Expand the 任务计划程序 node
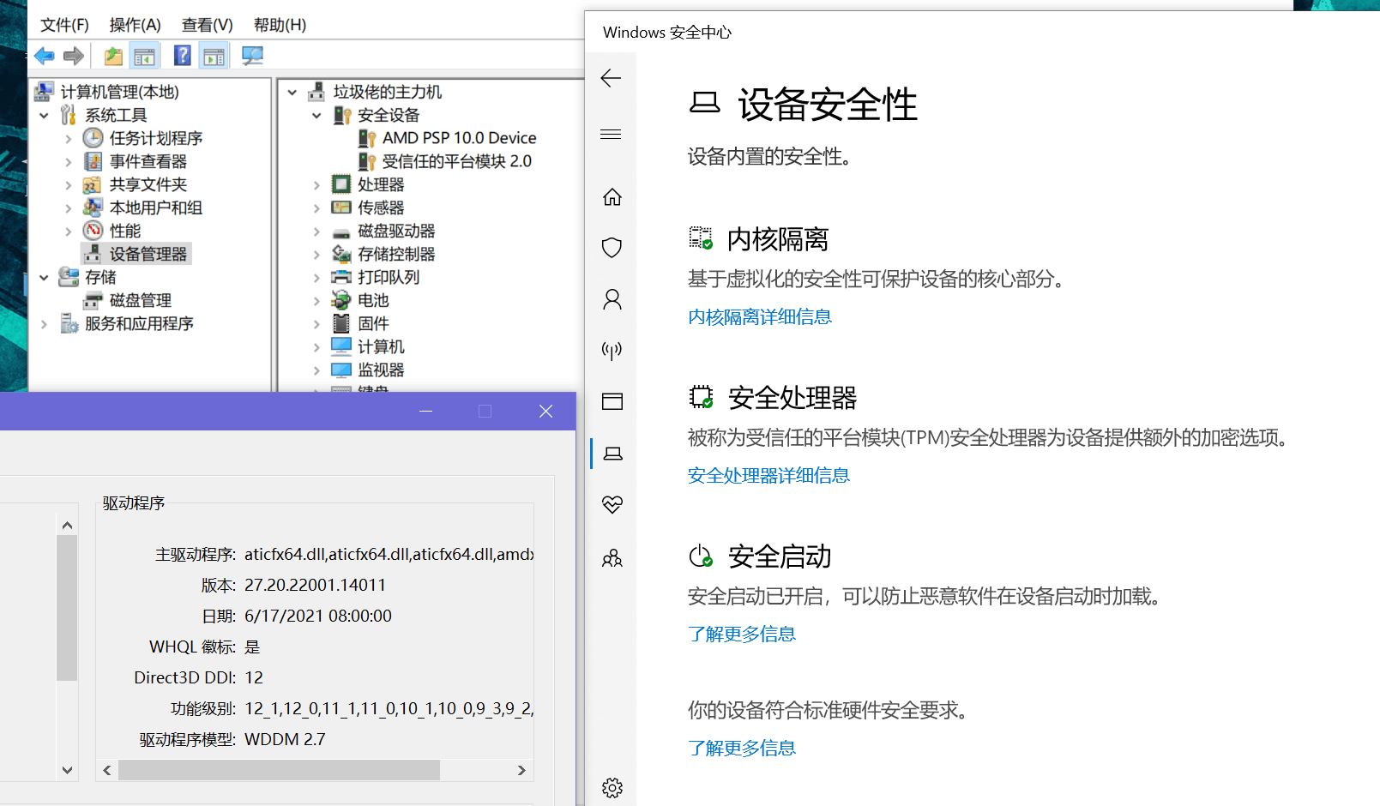The width and height of the screenshot is (1380, 806). click(69, 138)
